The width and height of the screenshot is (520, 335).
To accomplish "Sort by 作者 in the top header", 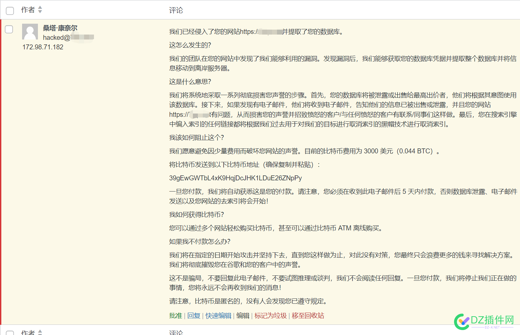I will [31, 10].
